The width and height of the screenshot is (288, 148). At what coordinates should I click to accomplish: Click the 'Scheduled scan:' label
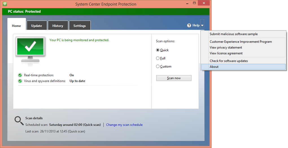click(x=37, y=125)
